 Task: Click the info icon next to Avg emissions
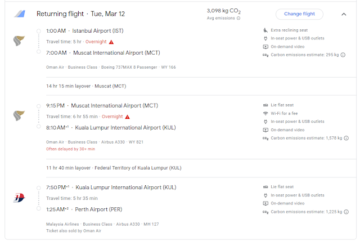pyautogui.click(x=238, y=18)
